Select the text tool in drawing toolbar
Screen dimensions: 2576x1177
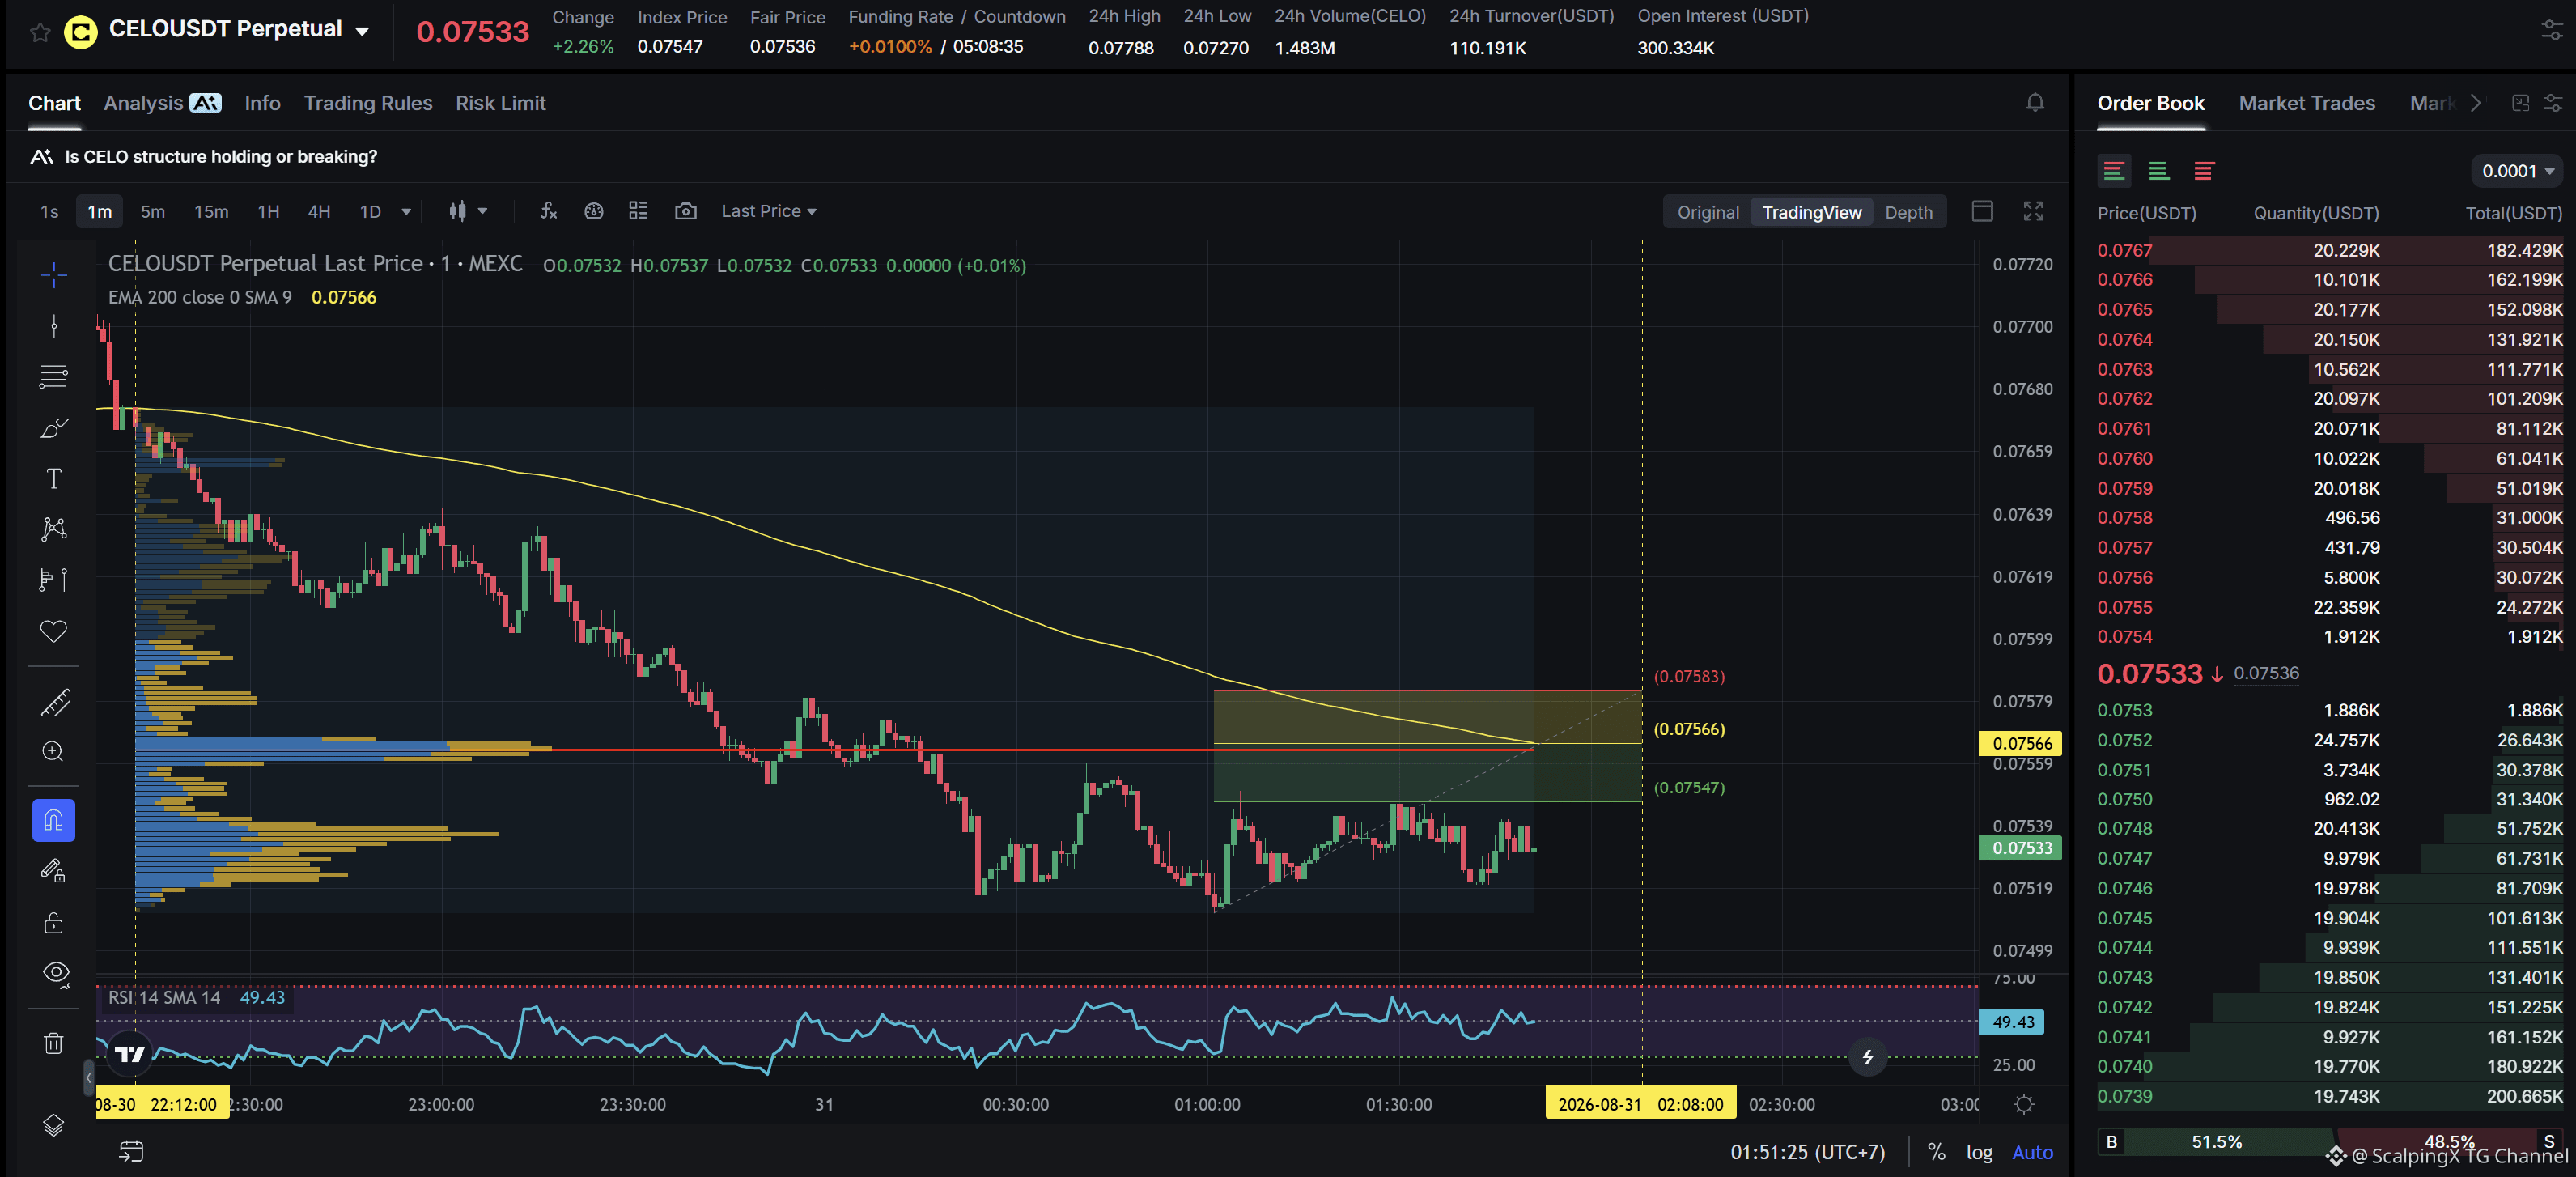tap(54, 478)
